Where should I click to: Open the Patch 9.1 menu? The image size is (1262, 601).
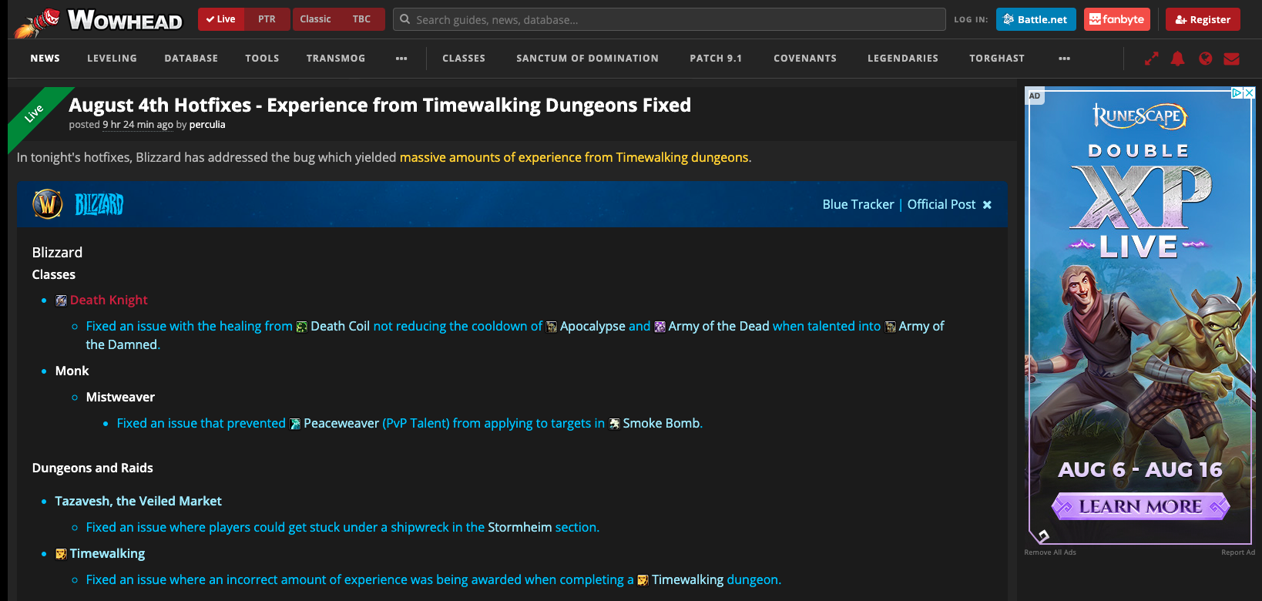point(716,59)
